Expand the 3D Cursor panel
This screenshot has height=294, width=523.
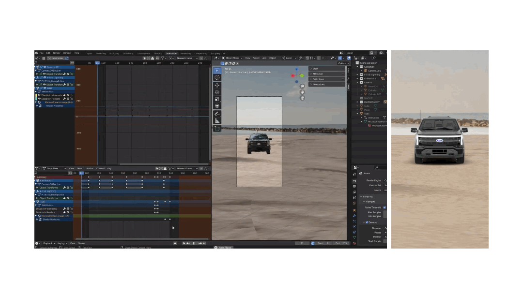tap(327, 74)
